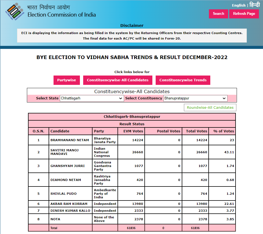Open Constituencywise-All Candidates page

(117, 80)
